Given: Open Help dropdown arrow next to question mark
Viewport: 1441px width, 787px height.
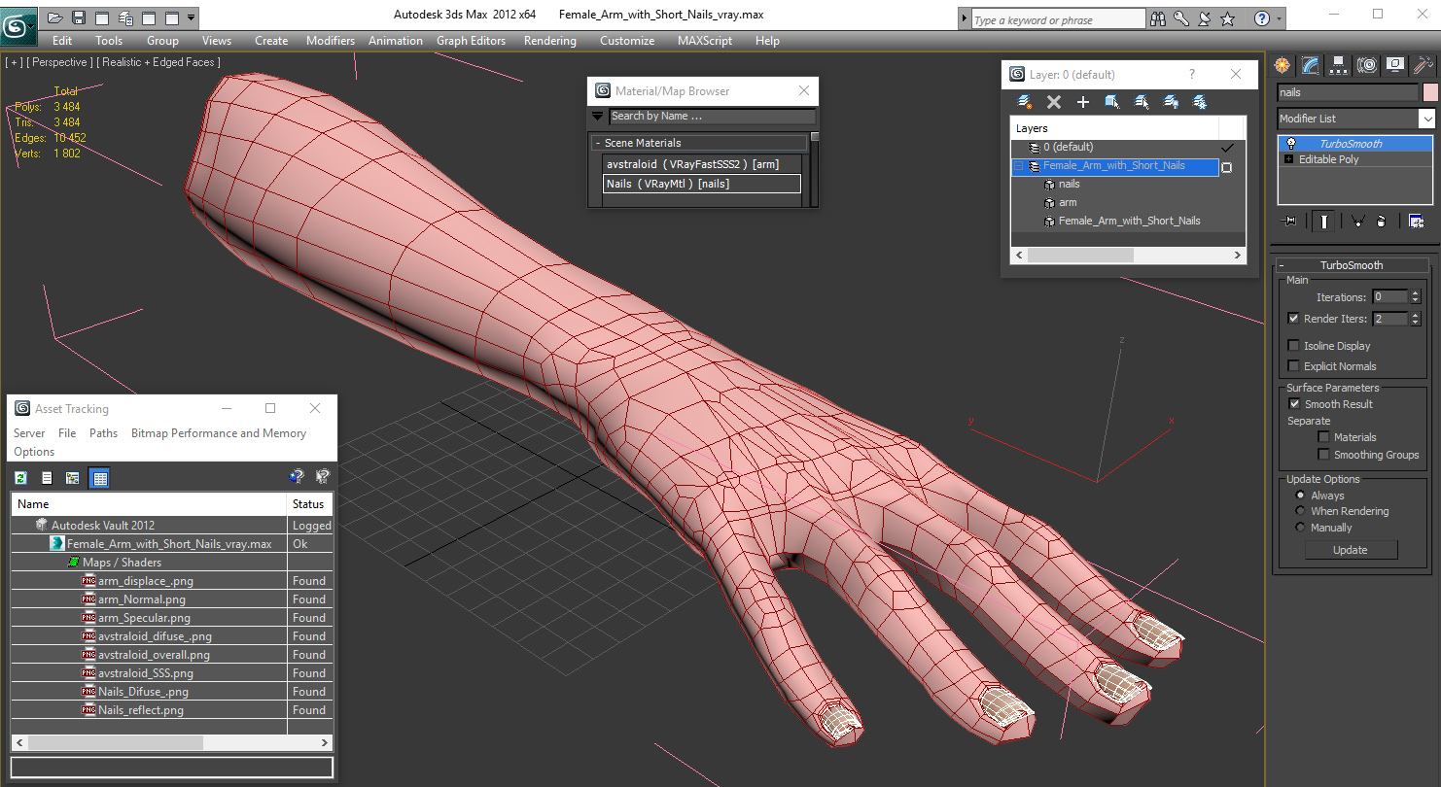Looking at the screenshot, I should click(1278, 18).
